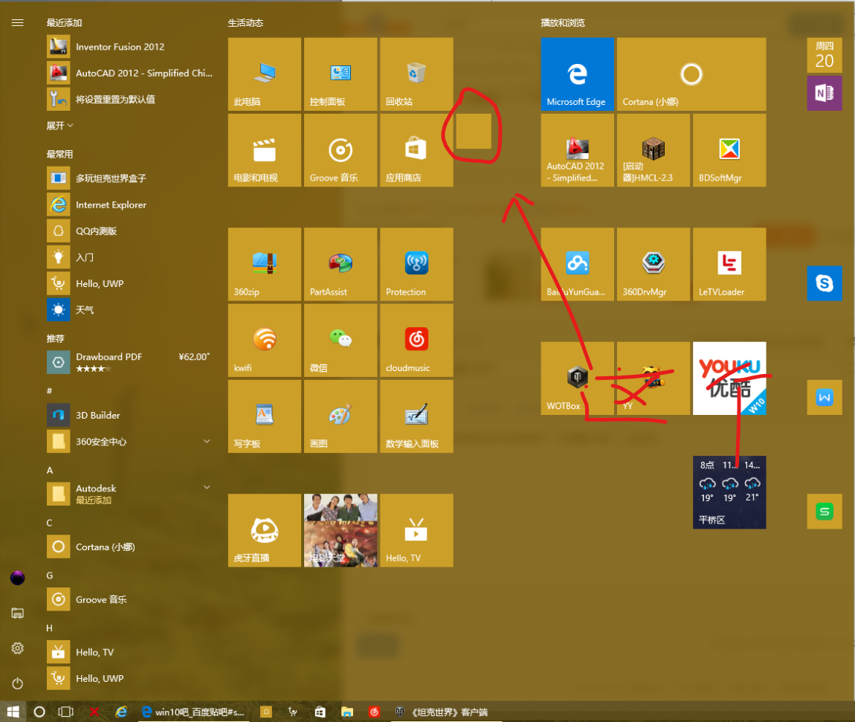Open the user account avatar
Viewport: 855px width, 722px height.
pyautogui.click(x=17, y=578)
